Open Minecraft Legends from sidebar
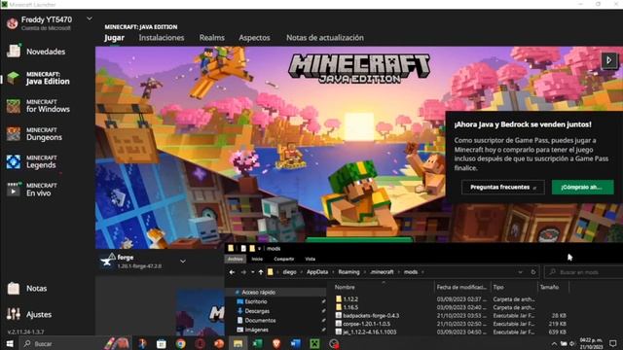The image size is (623, 350). [x=32, y=162]
